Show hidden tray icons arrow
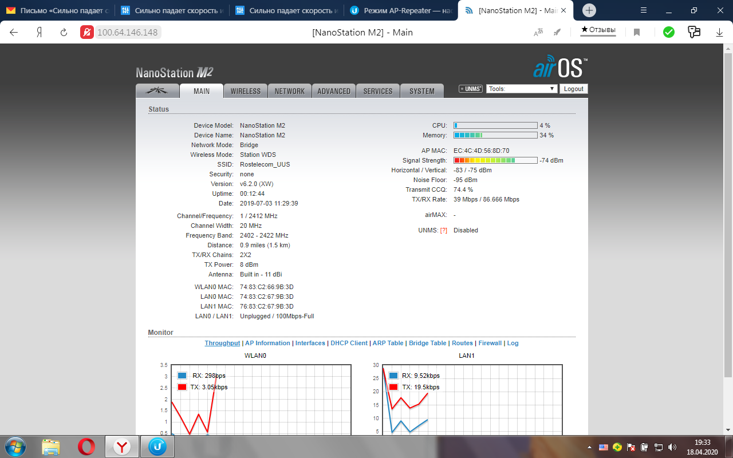Screen dimensions: 733x458 click(590, 447)
